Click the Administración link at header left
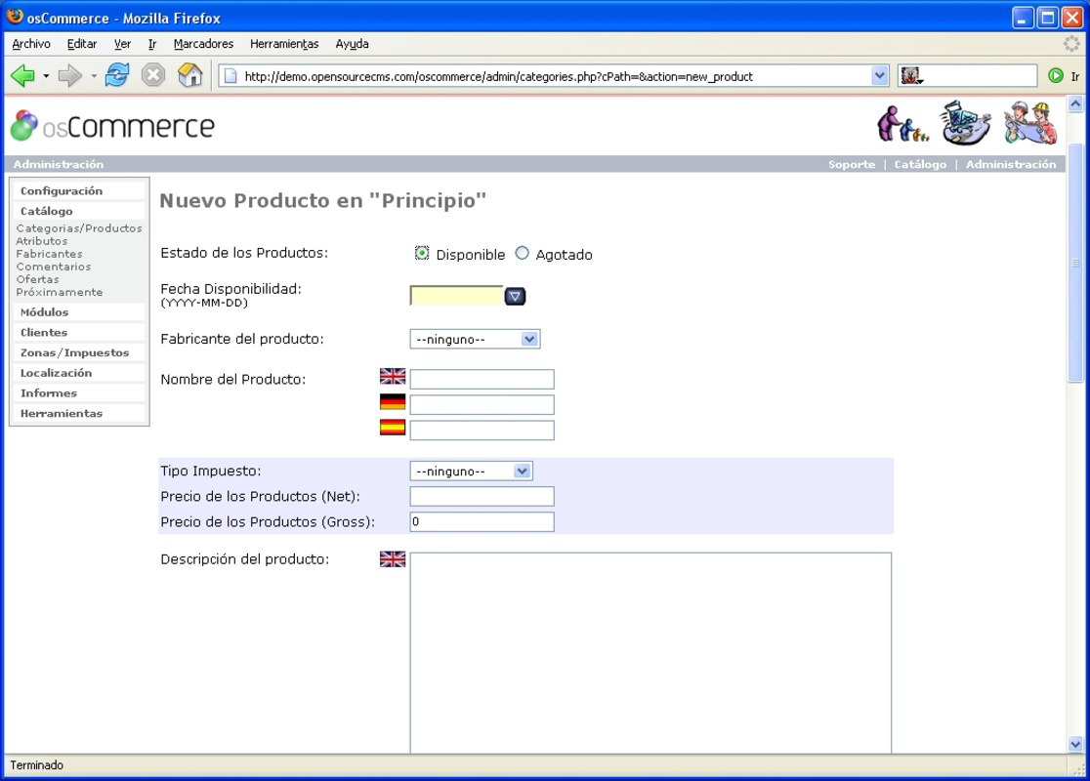 tap(59, 164)
